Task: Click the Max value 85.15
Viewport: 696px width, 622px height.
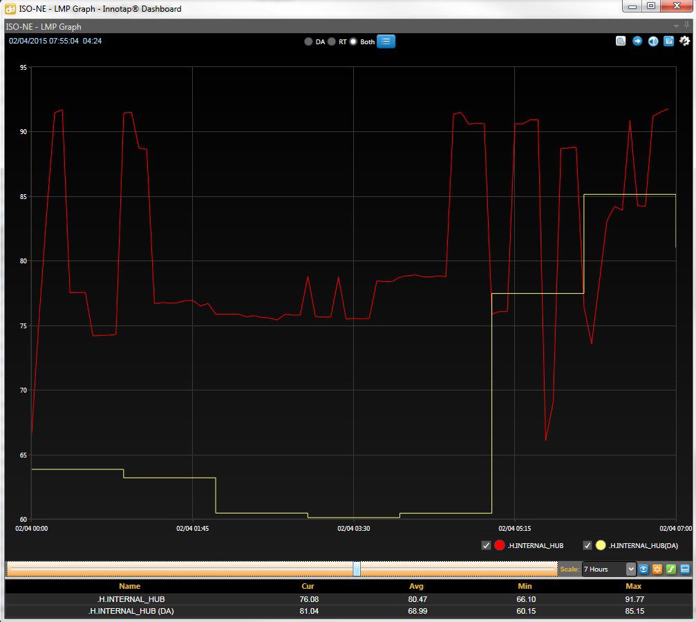Action: (634, 612)
